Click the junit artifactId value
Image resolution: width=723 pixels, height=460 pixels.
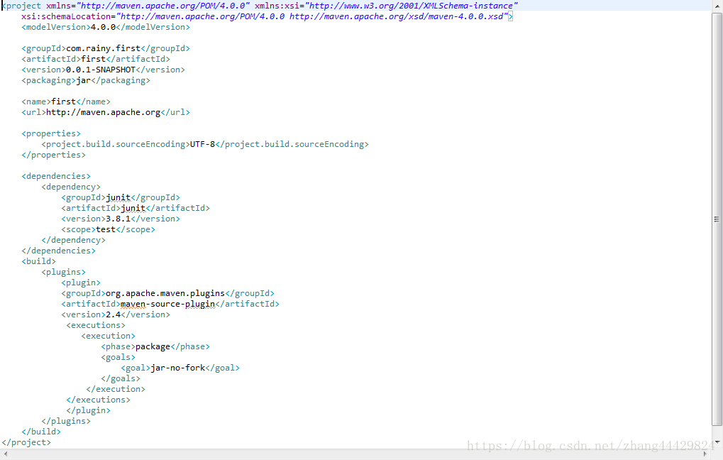(x=133, y=208)
